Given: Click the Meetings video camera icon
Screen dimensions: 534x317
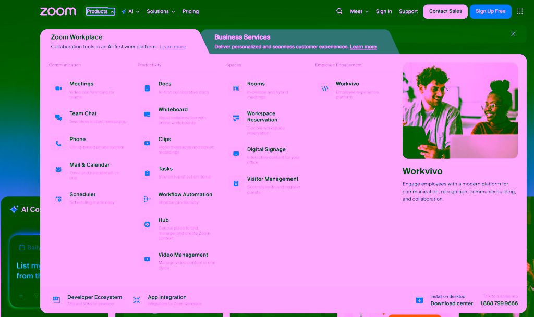Looking at the screenshot, I should point(58,88).
